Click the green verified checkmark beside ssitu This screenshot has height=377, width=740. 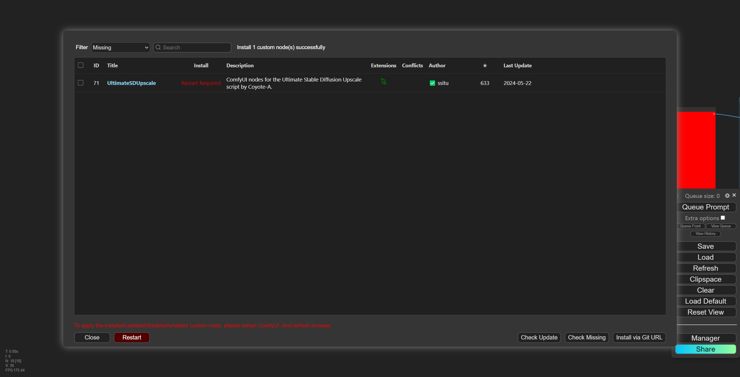pyautogui.click(x=432, y=83)
